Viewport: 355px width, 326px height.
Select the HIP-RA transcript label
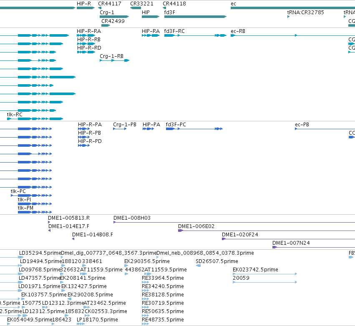click(x=151, y=31)
